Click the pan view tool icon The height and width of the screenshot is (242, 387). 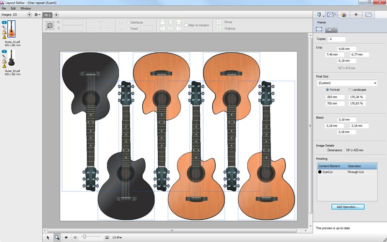pos(66,238)
